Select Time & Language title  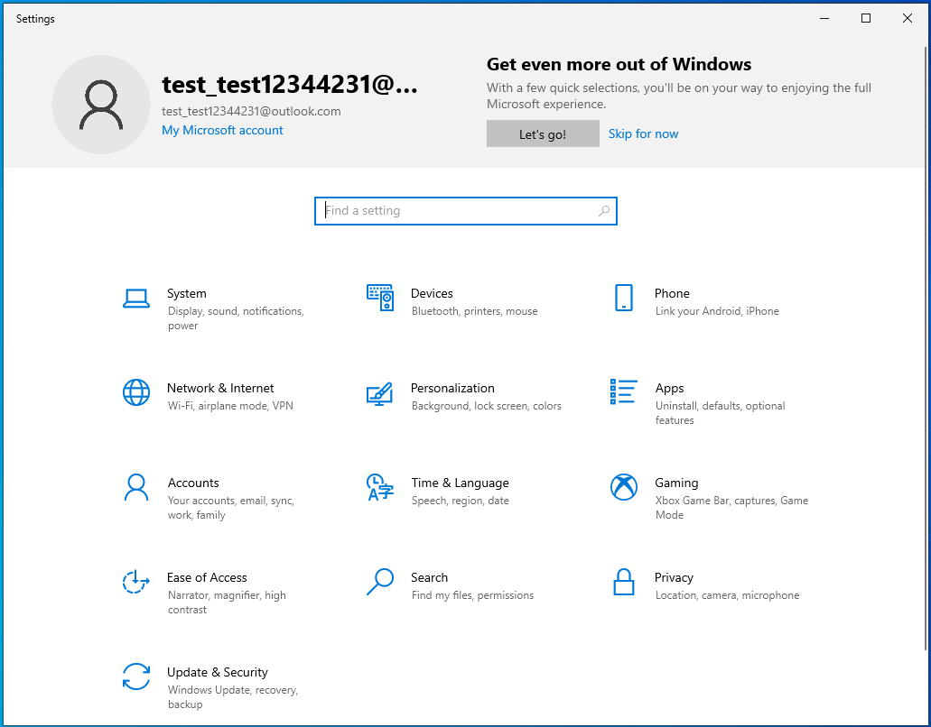pyautogui.click(x=461, y=483)
